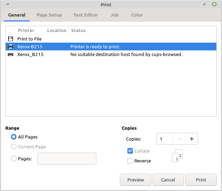
Task: Click the Preview button
Action: (135, 180)
